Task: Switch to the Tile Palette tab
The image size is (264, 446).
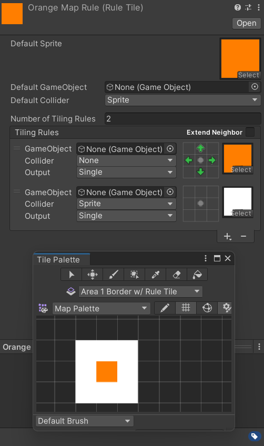Action: coord(58,259)
